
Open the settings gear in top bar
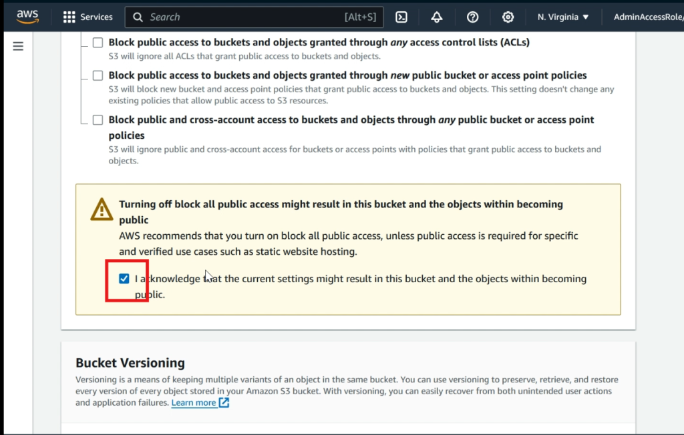(x=508, y=17)
